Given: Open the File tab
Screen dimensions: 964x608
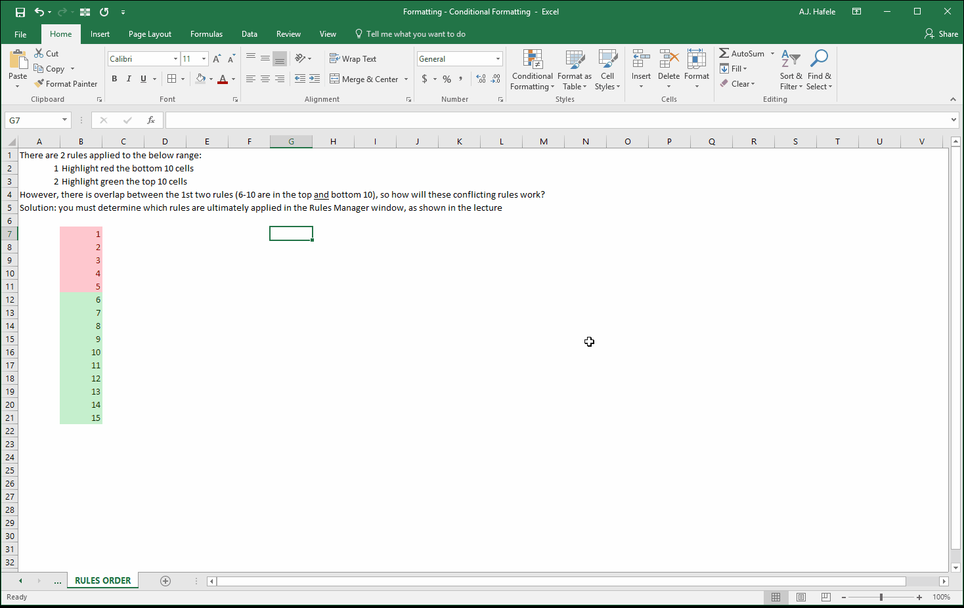Looking at the screenshot, I should click(x=20, y=34).
